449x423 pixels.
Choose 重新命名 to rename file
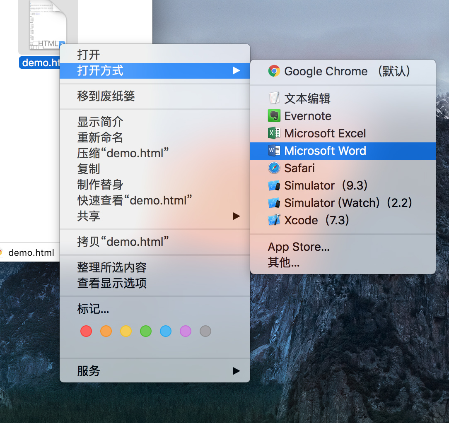coord(154,137)
